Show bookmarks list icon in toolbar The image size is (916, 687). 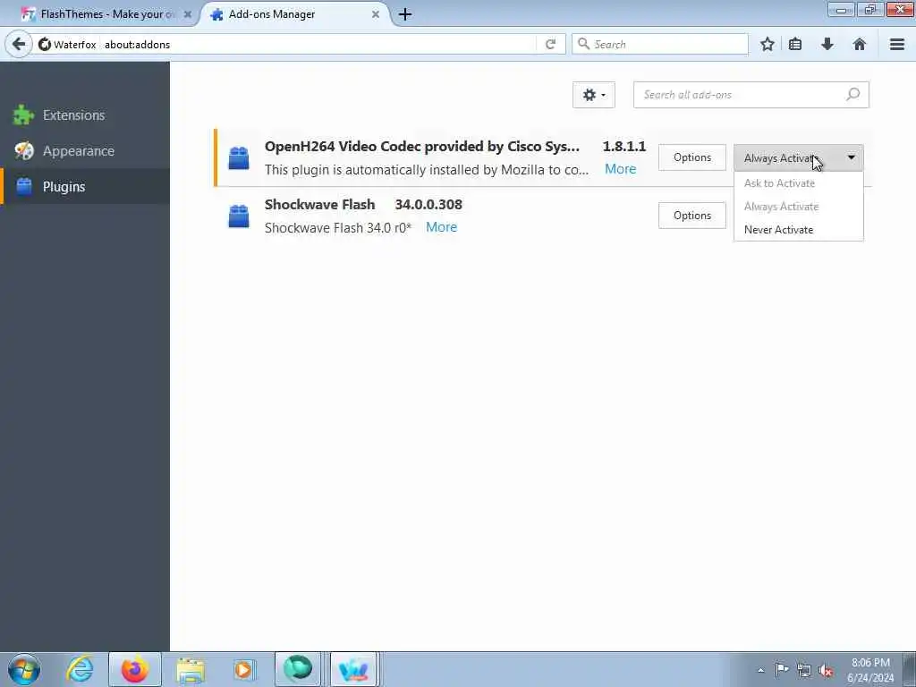coord(795,45)
